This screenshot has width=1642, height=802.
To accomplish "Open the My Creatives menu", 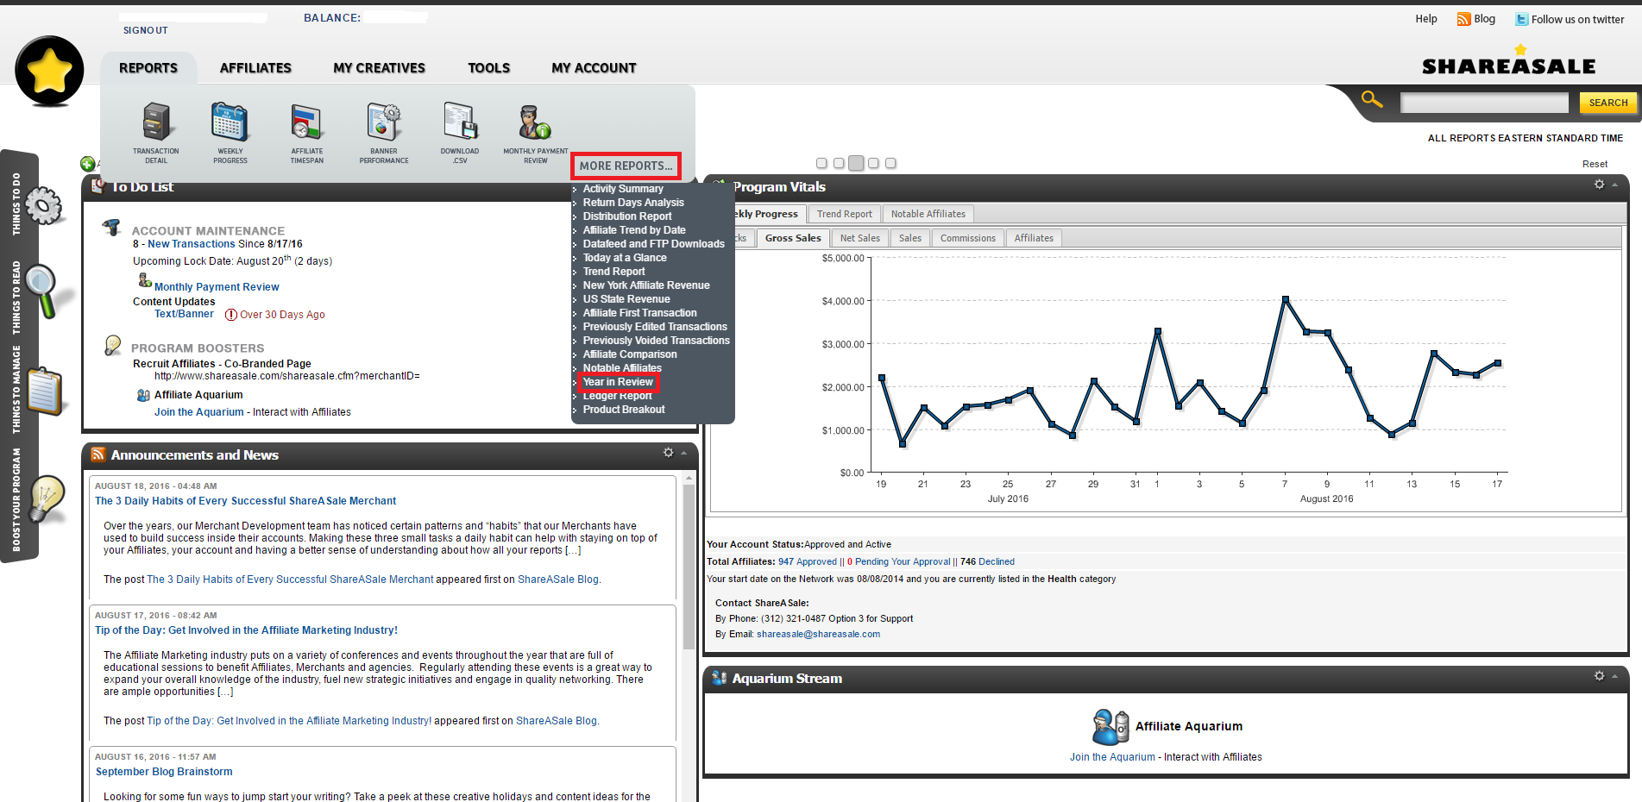I will pos(380,68).
